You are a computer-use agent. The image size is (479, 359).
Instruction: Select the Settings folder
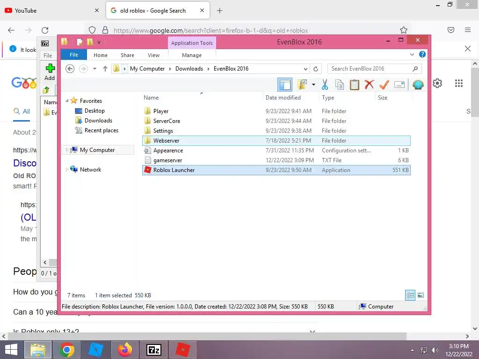[276, 131]
